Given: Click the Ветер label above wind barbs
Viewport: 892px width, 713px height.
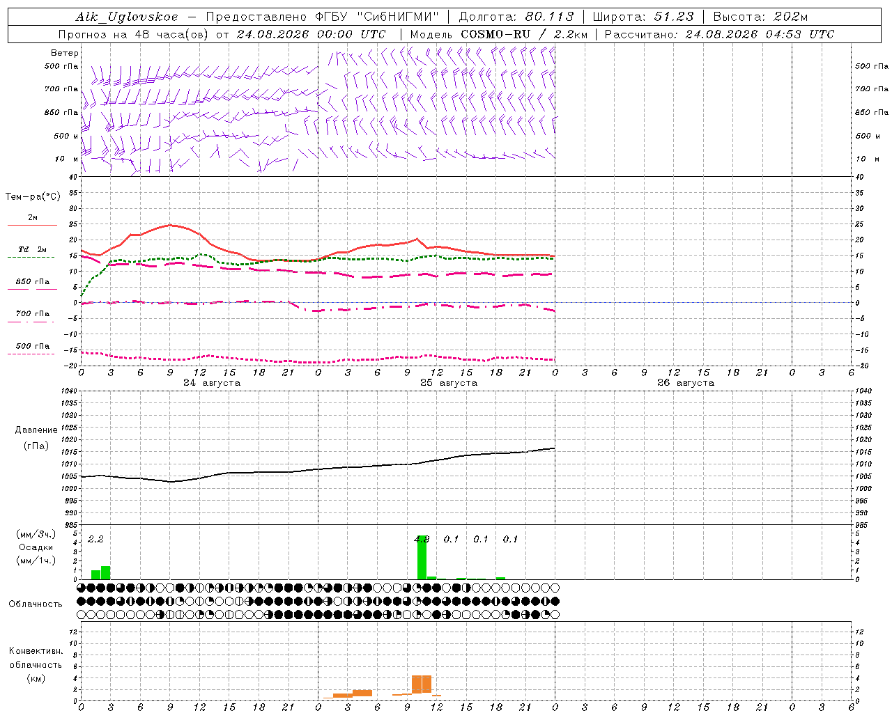Looking at the screenshot, I should click(x=65, y=53).
